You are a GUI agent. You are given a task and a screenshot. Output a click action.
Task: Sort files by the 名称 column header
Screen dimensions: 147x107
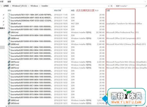pos(9,11)
